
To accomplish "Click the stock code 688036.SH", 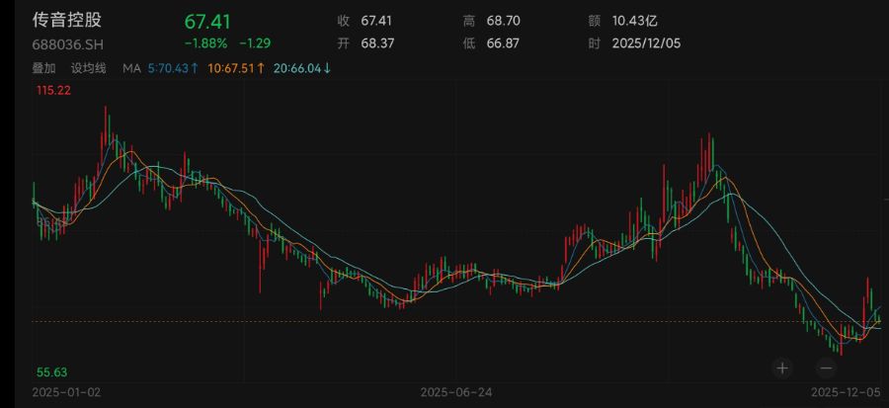I will click(x=65, y=43).
